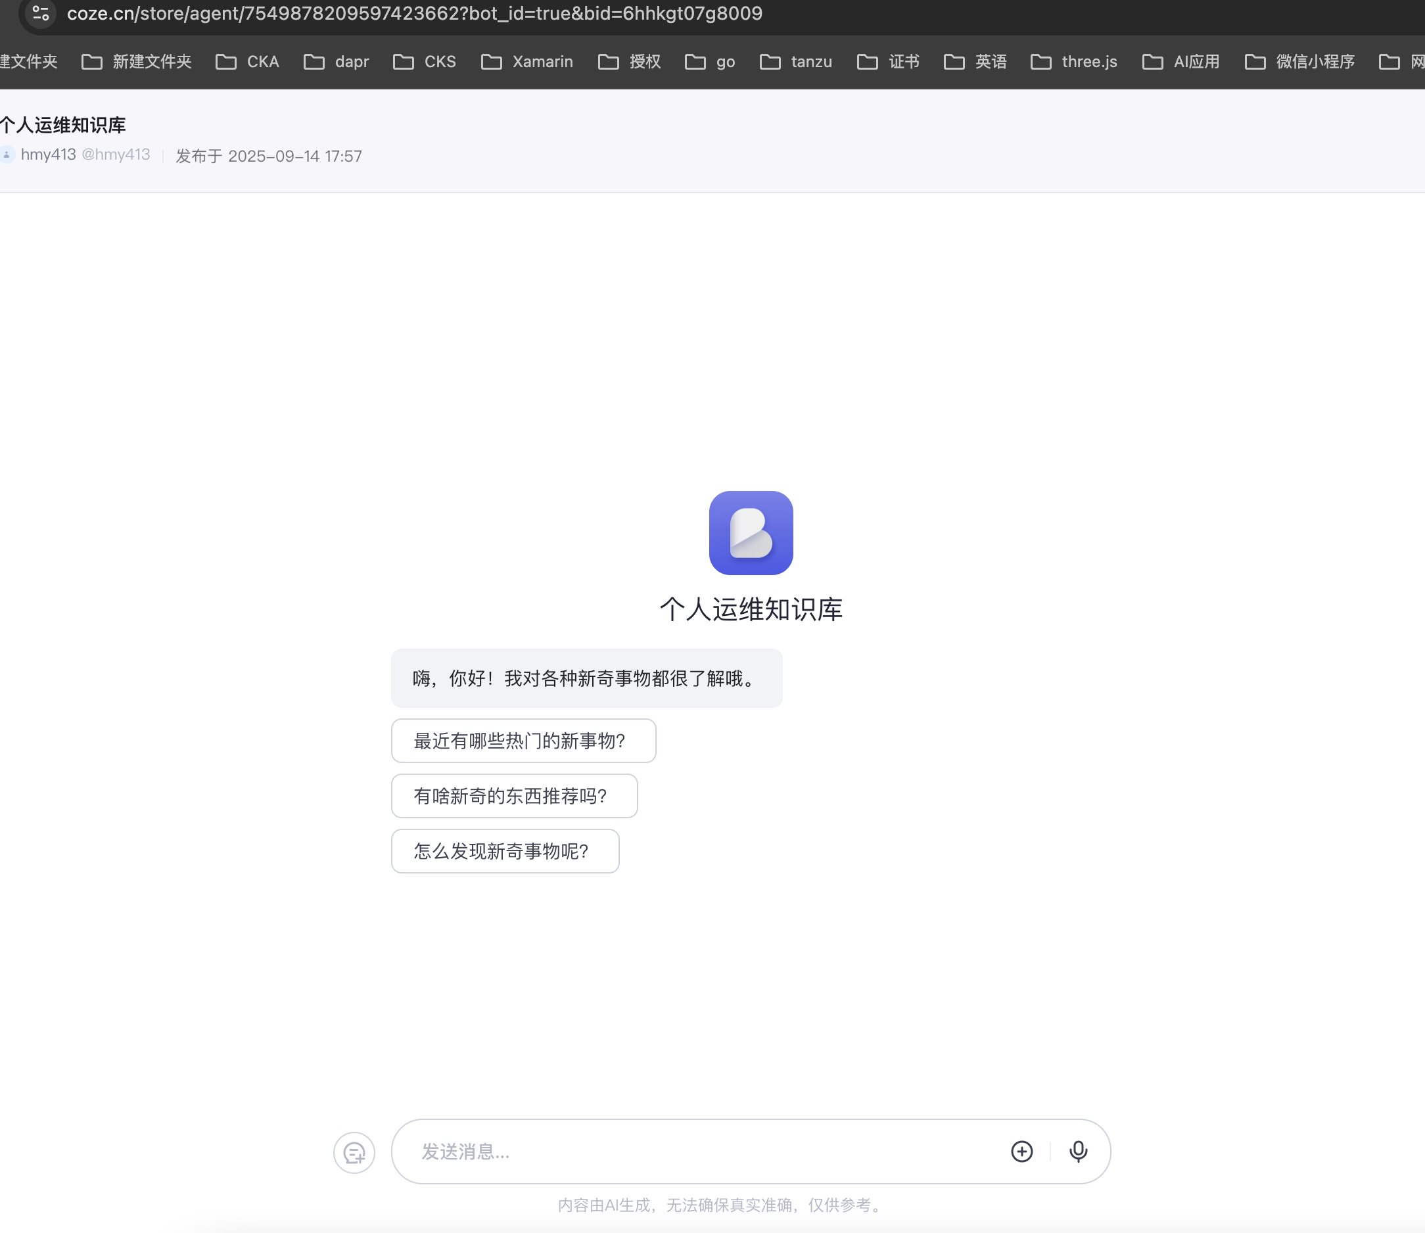Click the new conversation icon left of input
The image size is (1425, 1233).
[x=354, y=1153]
